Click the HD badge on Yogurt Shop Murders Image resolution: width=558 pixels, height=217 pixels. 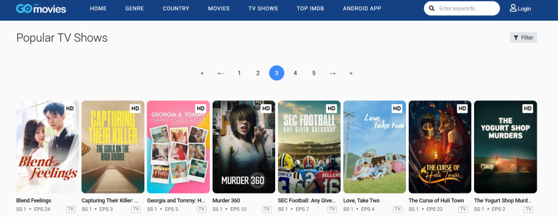pos(527,108)
